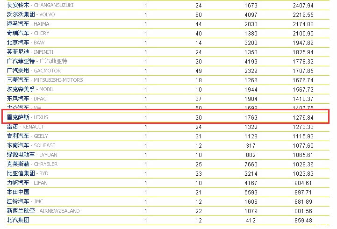Open the 长安铃木 CHANGANSUZUKI brand link
337x229 pixels.
click(40, 5)
